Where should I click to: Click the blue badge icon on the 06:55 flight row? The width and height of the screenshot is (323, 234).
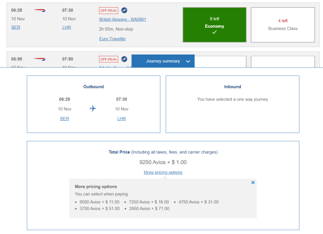[124, 59]
